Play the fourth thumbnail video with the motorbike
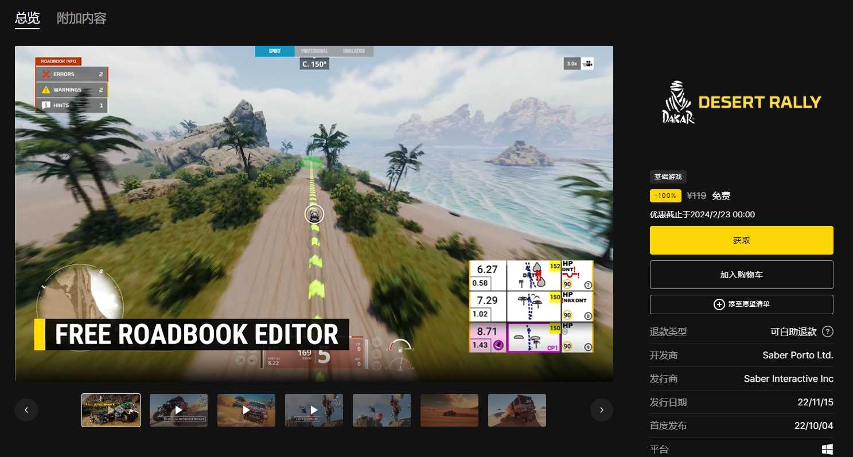Viewport: 853px width, 457px height. click(314, 410)
